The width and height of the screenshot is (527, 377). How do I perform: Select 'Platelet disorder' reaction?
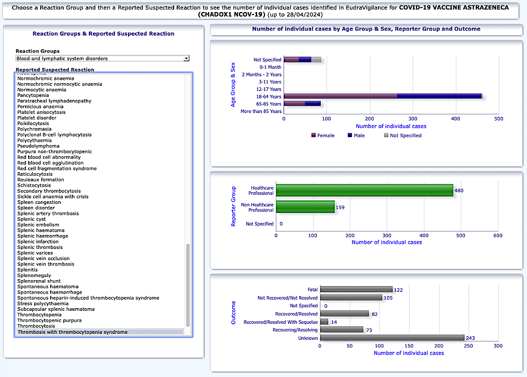pos(37,117)
